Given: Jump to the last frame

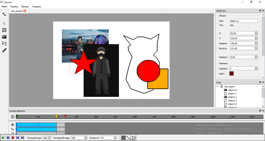Looking at the screenshot, I should (22, 138).
